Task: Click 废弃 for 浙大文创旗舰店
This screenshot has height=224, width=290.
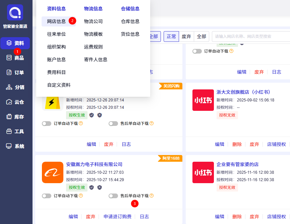Action: point(254,144)
